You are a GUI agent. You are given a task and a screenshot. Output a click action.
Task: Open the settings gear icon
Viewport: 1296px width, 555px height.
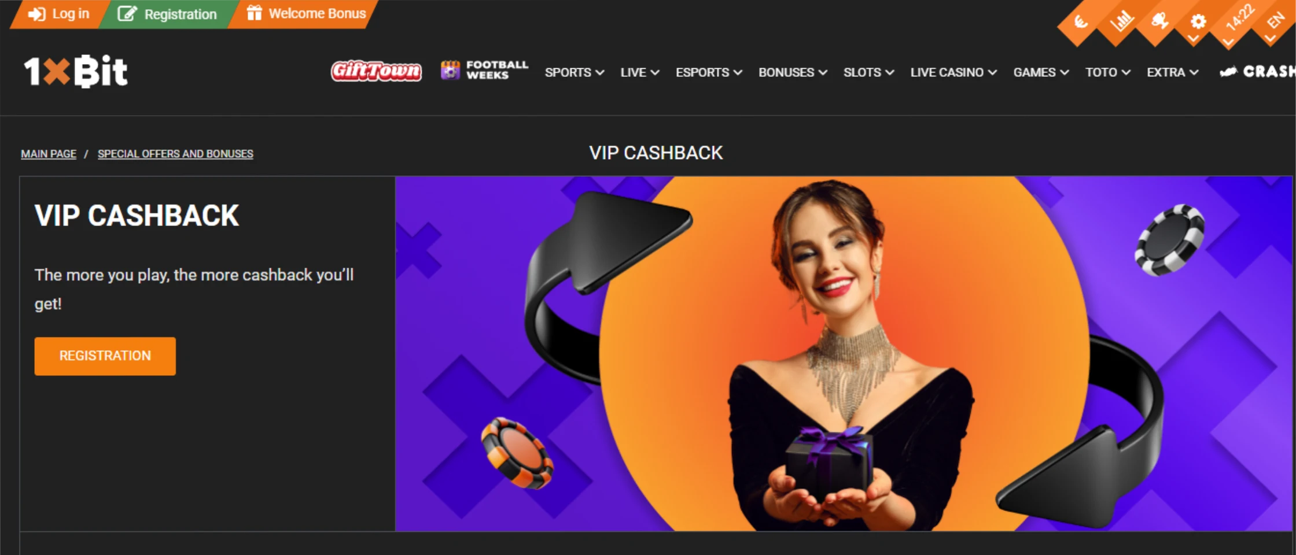1198,22
